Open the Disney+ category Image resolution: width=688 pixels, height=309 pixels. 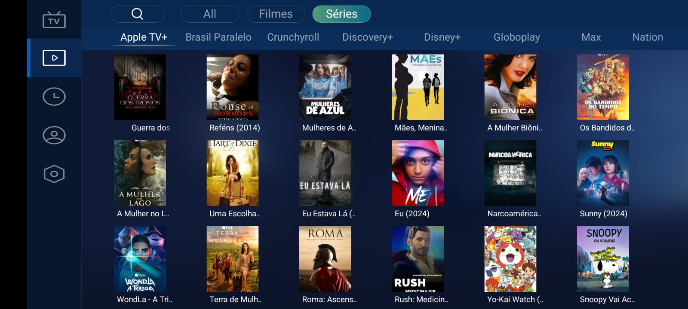442,37
